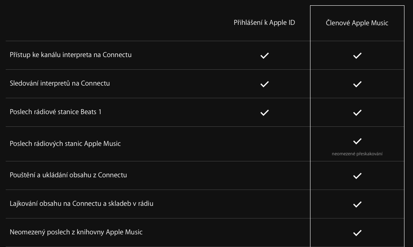Click the Pouštění a ukládání obsahu z Connectu label
The image size is (413, 247).
point(68,175)
